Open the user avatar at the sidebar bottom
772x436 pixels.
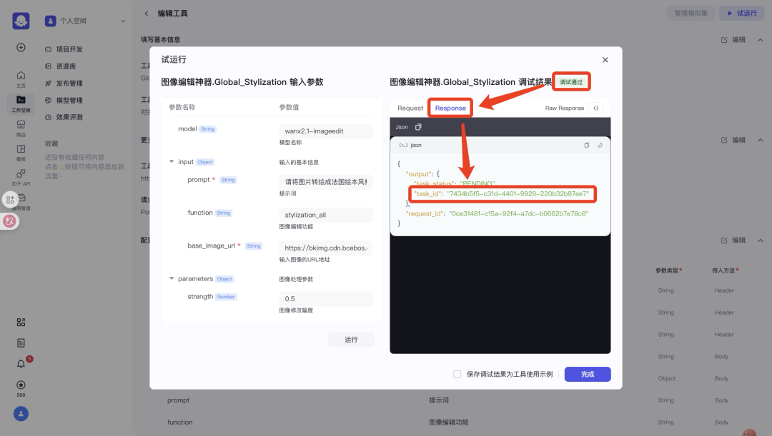[21, 414]
